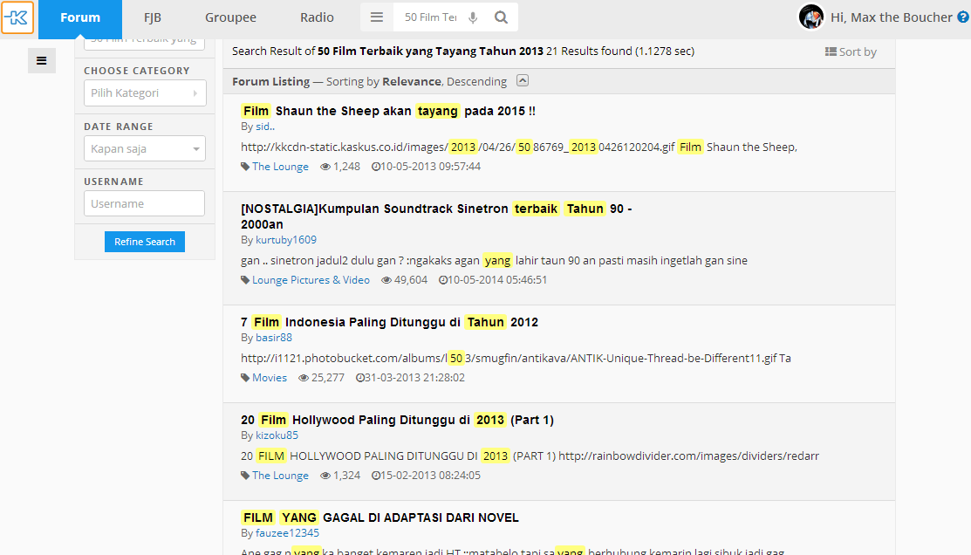Switch to the FJB tab
Viewport: 971px width, 555px height.
click(x=152, y=17)
